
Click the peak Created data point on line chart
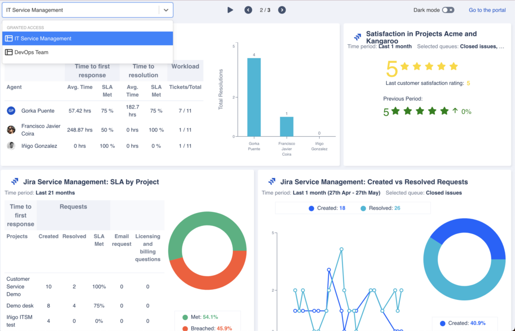329,270
